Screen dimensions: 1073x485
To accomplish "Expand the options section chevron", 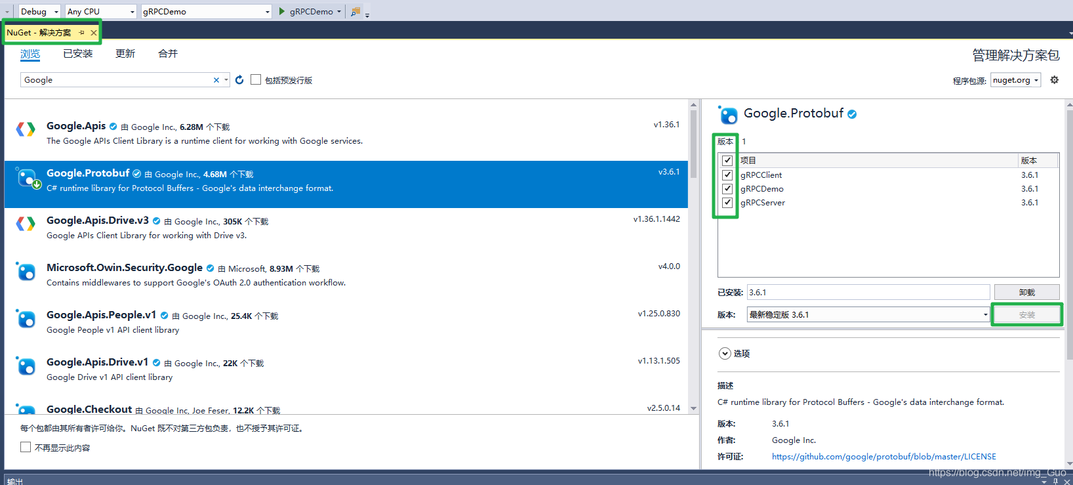I will [725, 353].
